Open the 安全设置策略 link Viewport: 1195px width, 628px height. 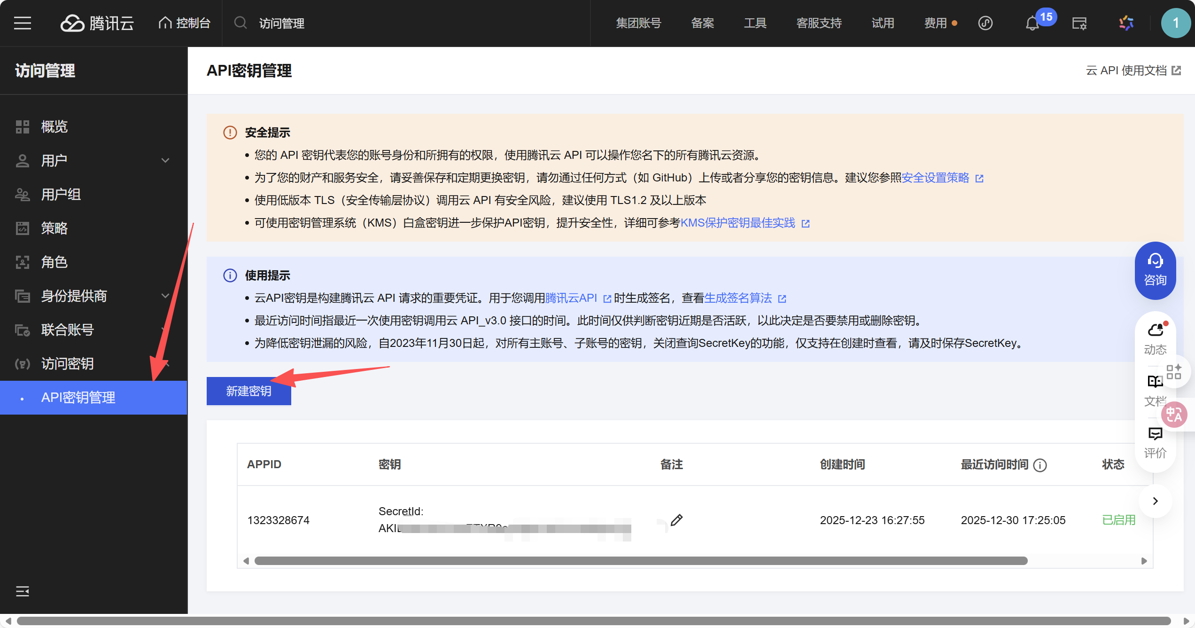click(935, 178)
